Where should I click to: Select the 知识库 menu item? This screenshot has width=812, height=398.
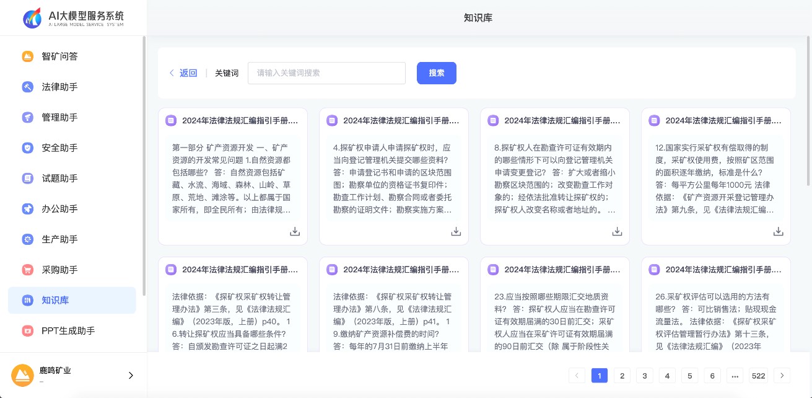[x=55, y=300]
